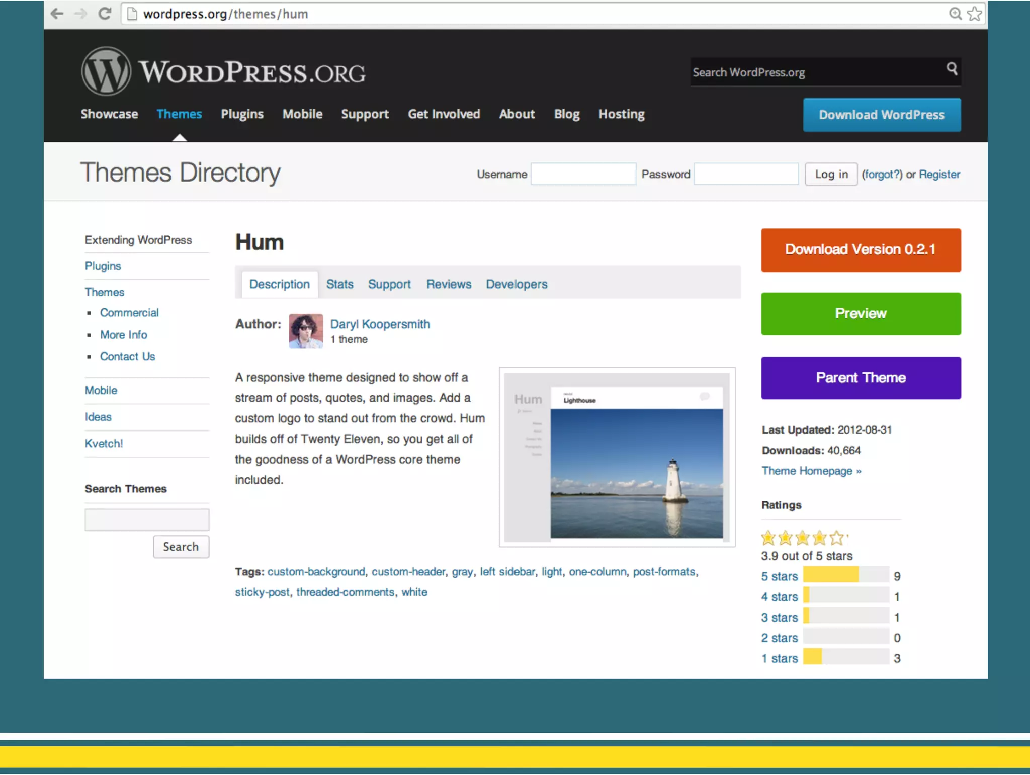Click the Username input field
Viewport: 1030px width, 775px height.
pyautogui.click(x=583, y=174)
